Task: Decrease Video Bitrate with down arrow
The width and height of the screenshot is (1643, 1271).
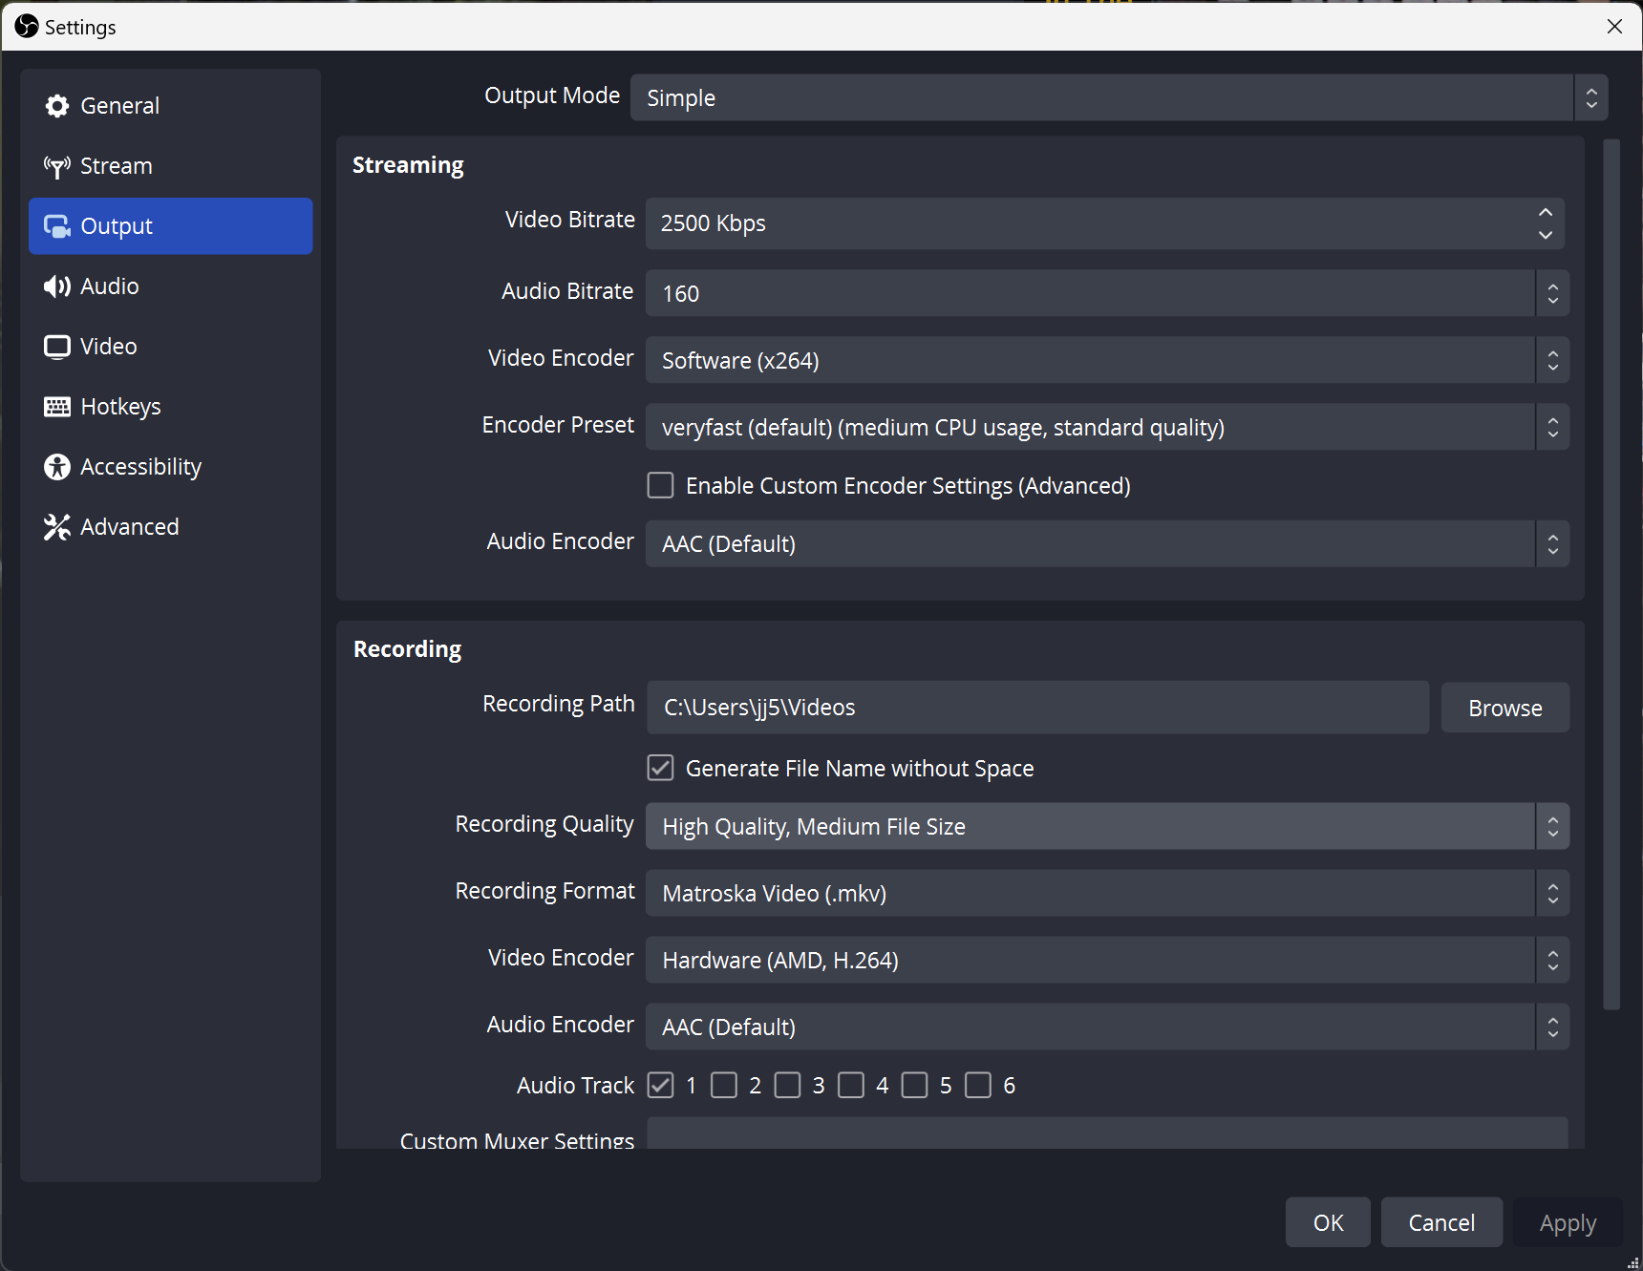Action: (x=1546, y=235)
